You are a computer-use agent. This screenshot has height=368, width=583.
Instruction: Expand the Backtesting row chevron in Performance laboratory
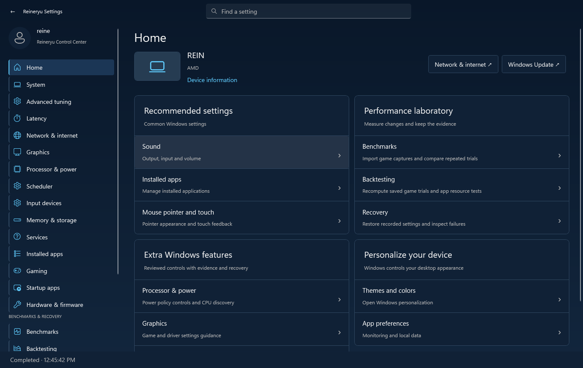pyautogui.click(x=559, y=188)
